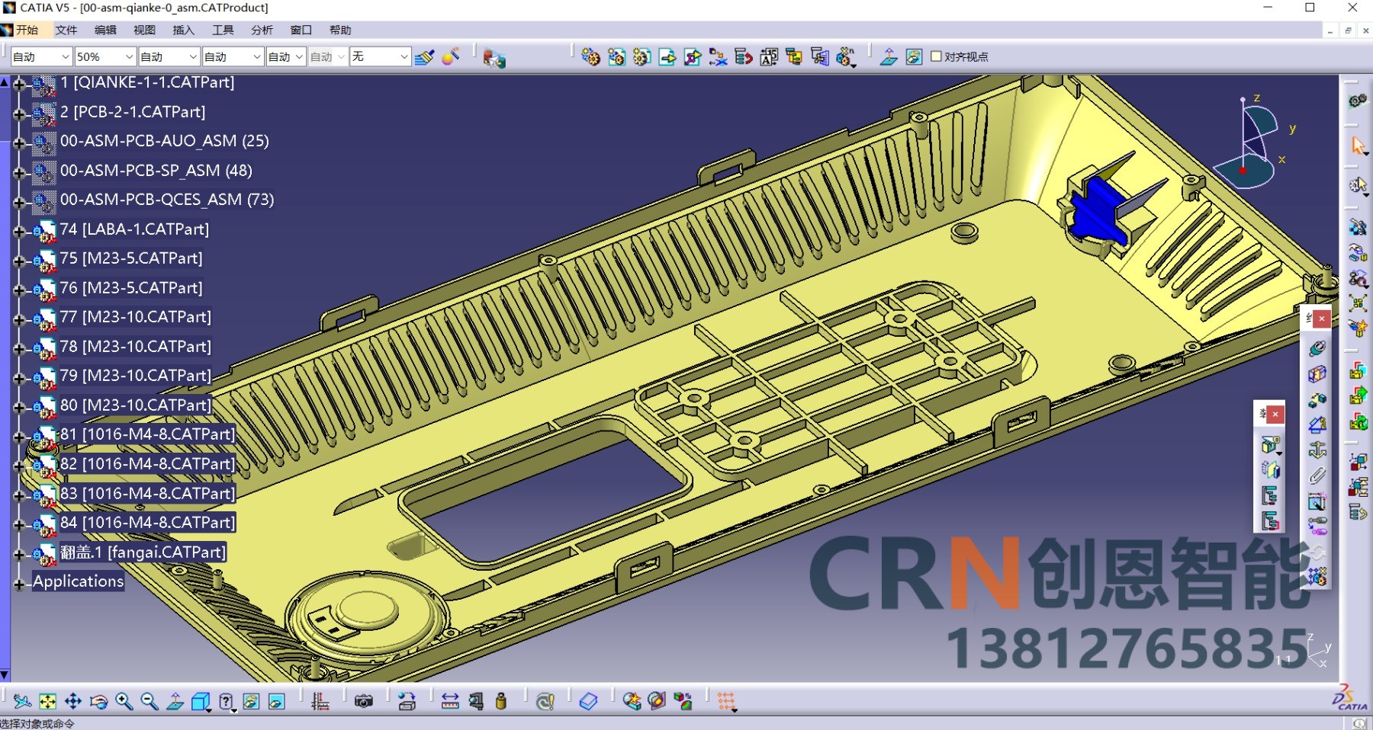Expand the 00-ASM-PCB-SP_ASM (48) tree node

(x=19, y=173)
